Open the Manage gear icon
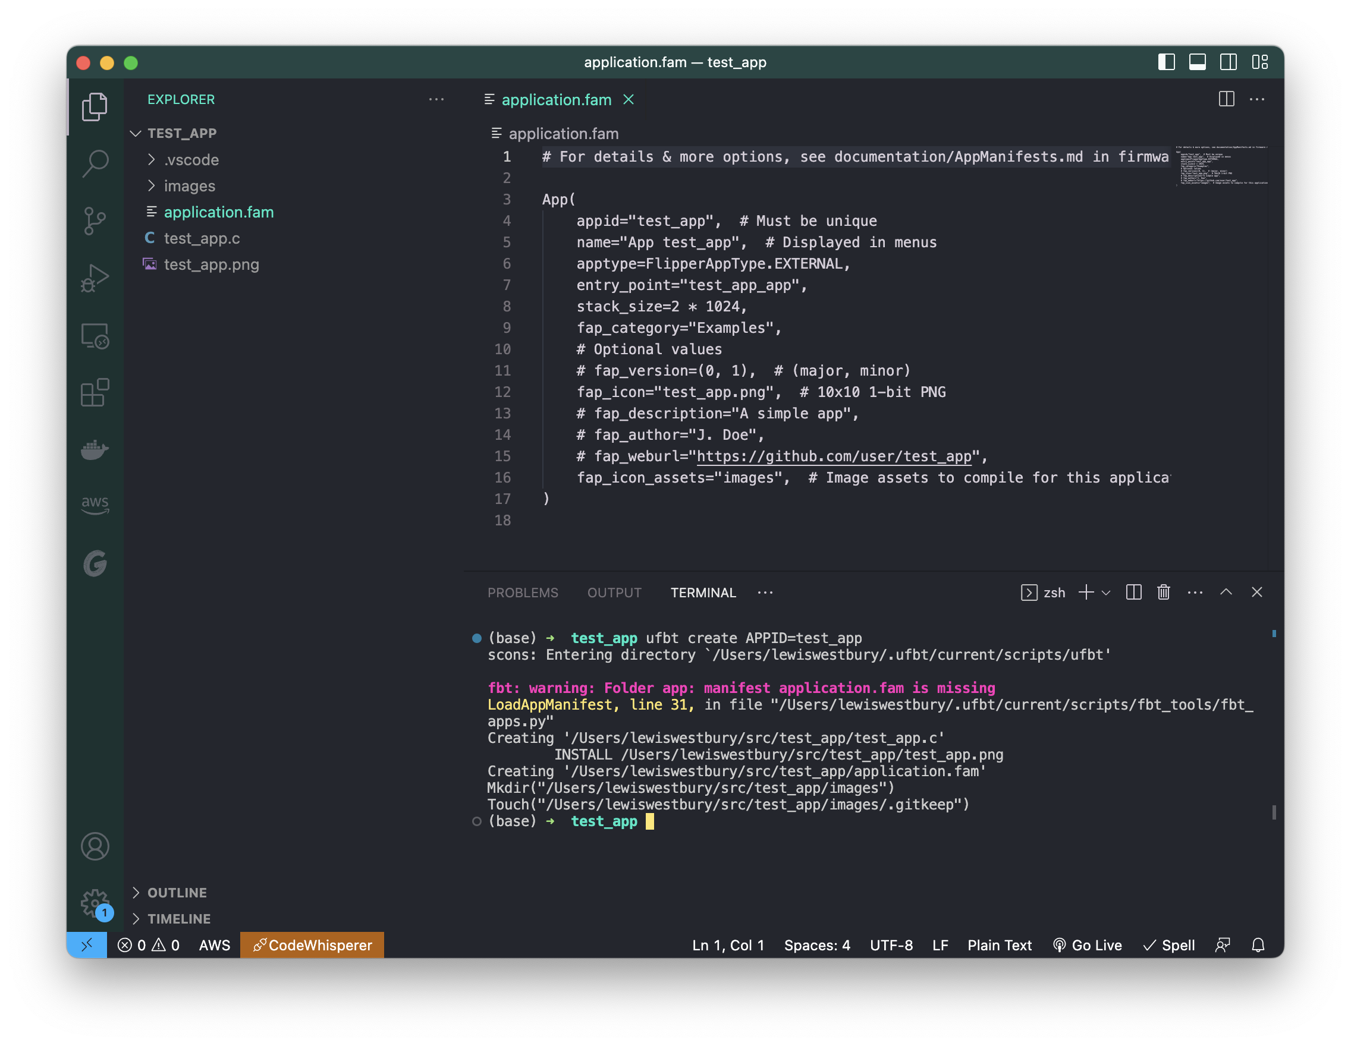The height and width of the screenshot is (1046, 1351). pyautogui.click(x=95, y=903)
